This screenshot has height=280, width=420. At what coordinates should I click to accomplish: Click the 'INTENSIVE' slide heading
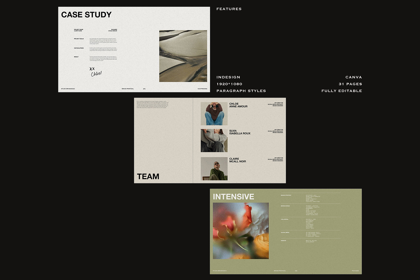tap(233, 197)
